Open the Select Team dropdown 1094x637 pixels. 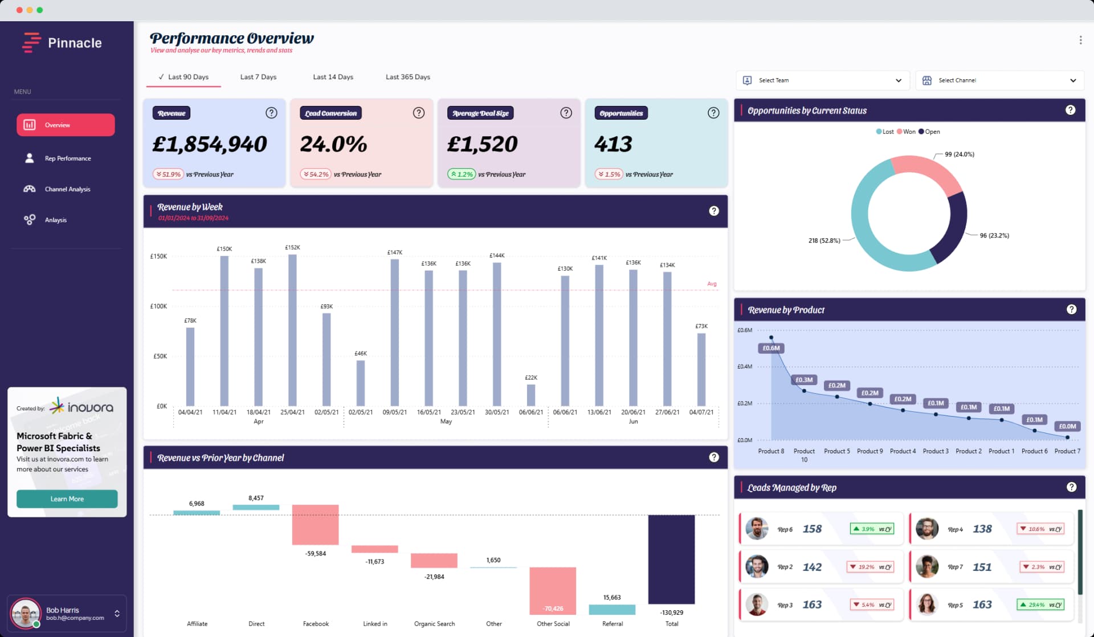(x=822, y=80)
